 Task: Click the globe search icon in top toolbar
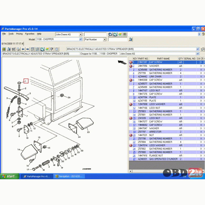[110, 34]
